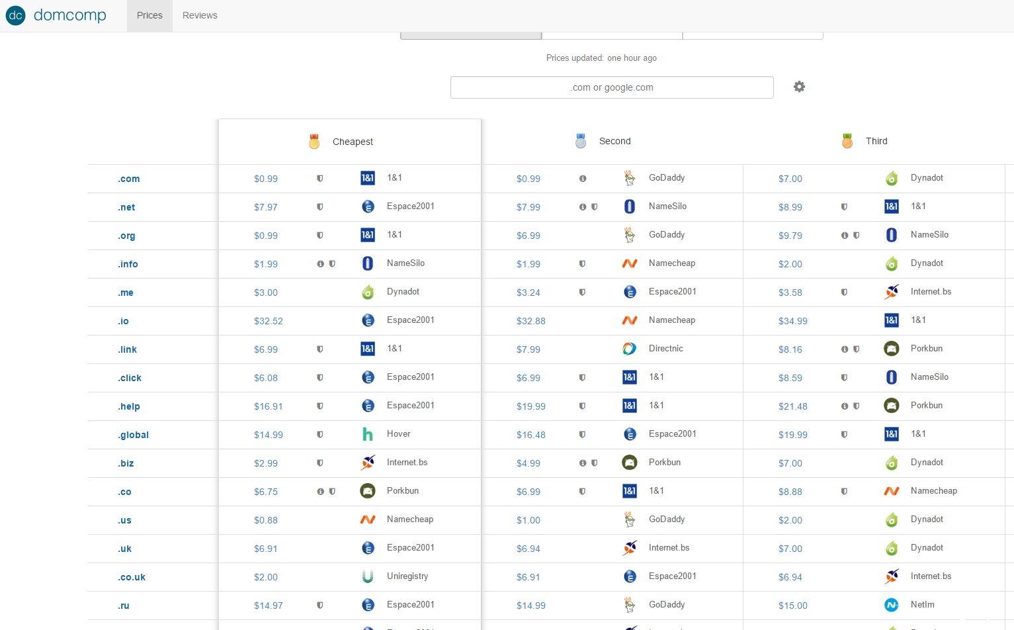
Task: Click the Internet.bs logo in the .me row
Action: [892, 292]
